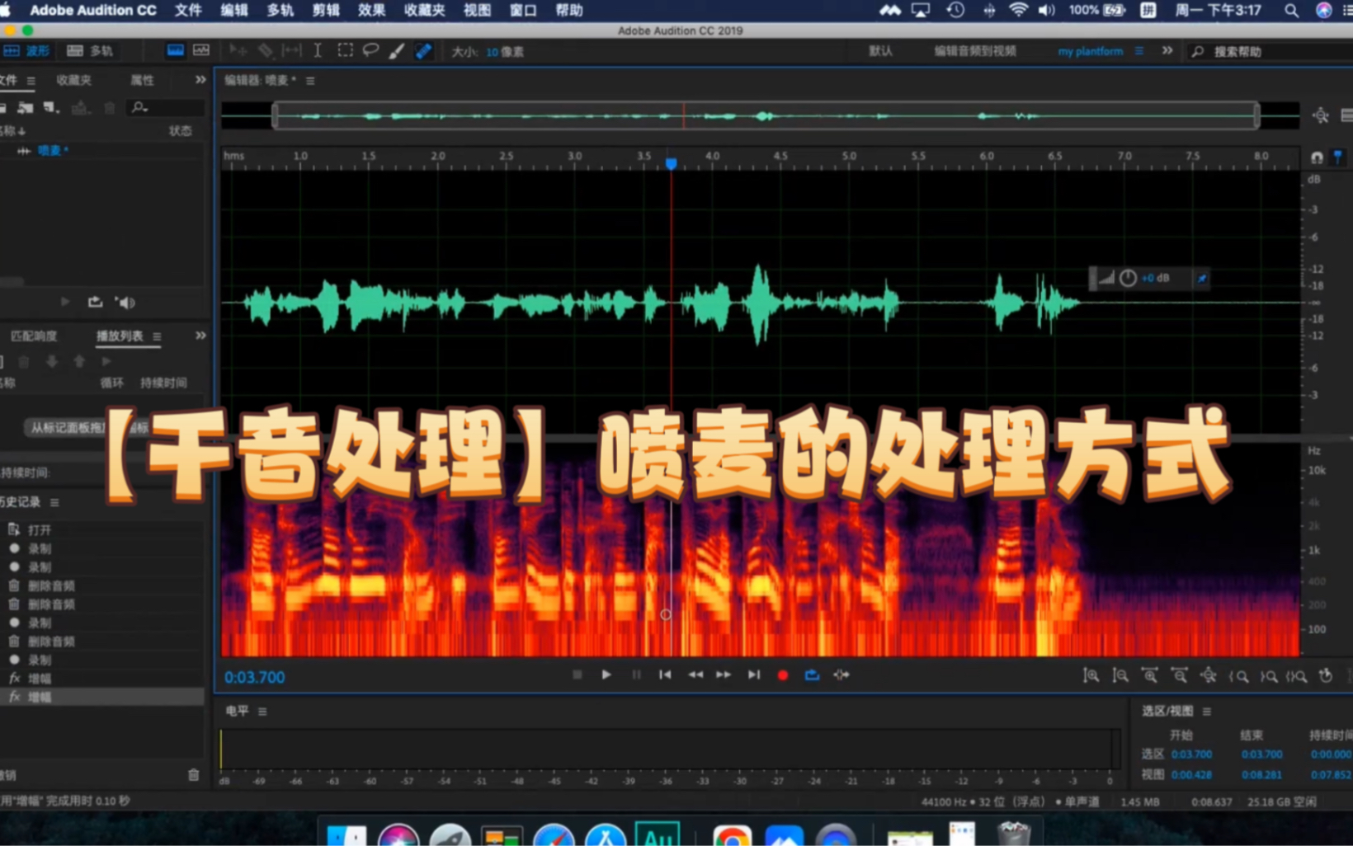
Task: Move playhead to next marker
Action: [753, 674]
